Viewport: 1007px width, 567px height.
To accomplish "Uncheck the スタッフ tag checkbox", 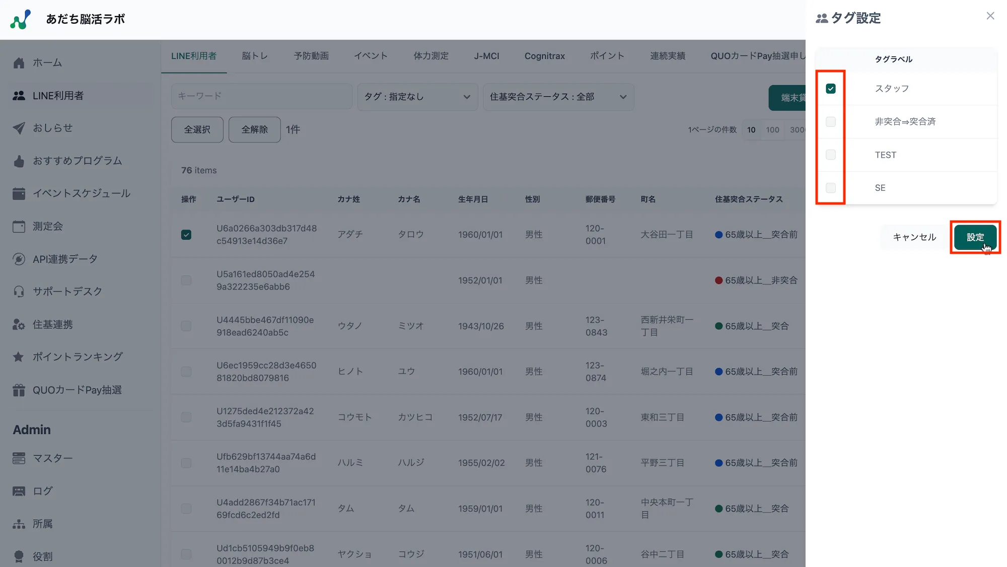I will [831, 89].
